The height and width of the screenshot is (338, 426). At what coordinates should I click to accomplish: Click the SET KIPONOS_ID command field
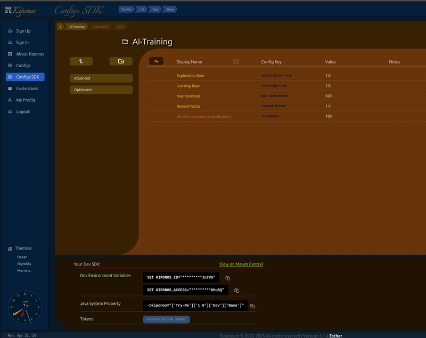tap(181, 278)
